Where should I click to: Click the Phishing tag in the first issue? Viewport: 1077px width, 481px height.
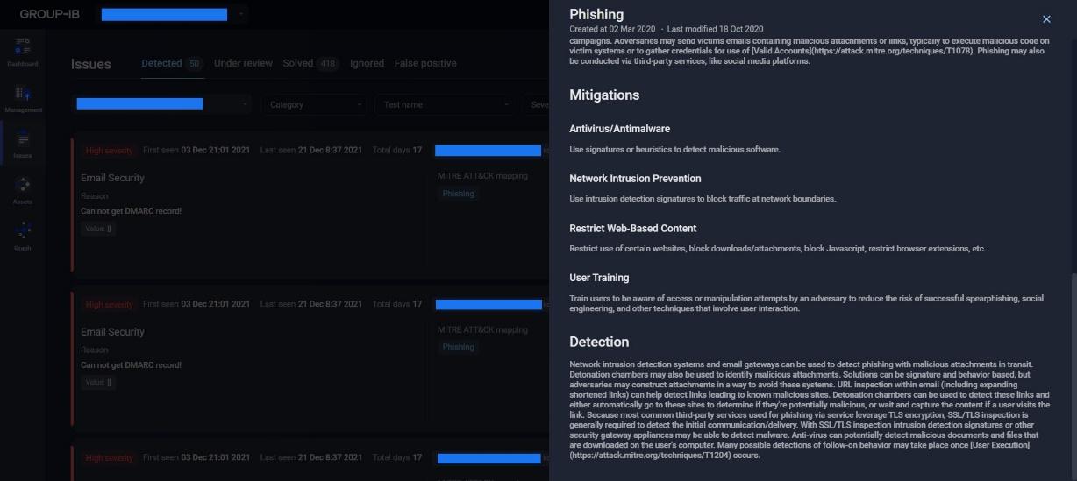pyautogui.click(x=458, y=194)
